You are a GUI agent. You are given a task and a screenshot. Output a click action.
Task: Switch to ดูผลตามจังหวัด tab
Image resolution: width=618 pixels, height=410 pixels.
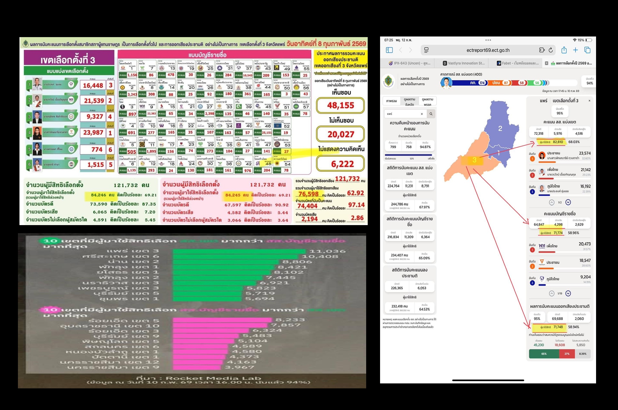click(x=409, y=102)
